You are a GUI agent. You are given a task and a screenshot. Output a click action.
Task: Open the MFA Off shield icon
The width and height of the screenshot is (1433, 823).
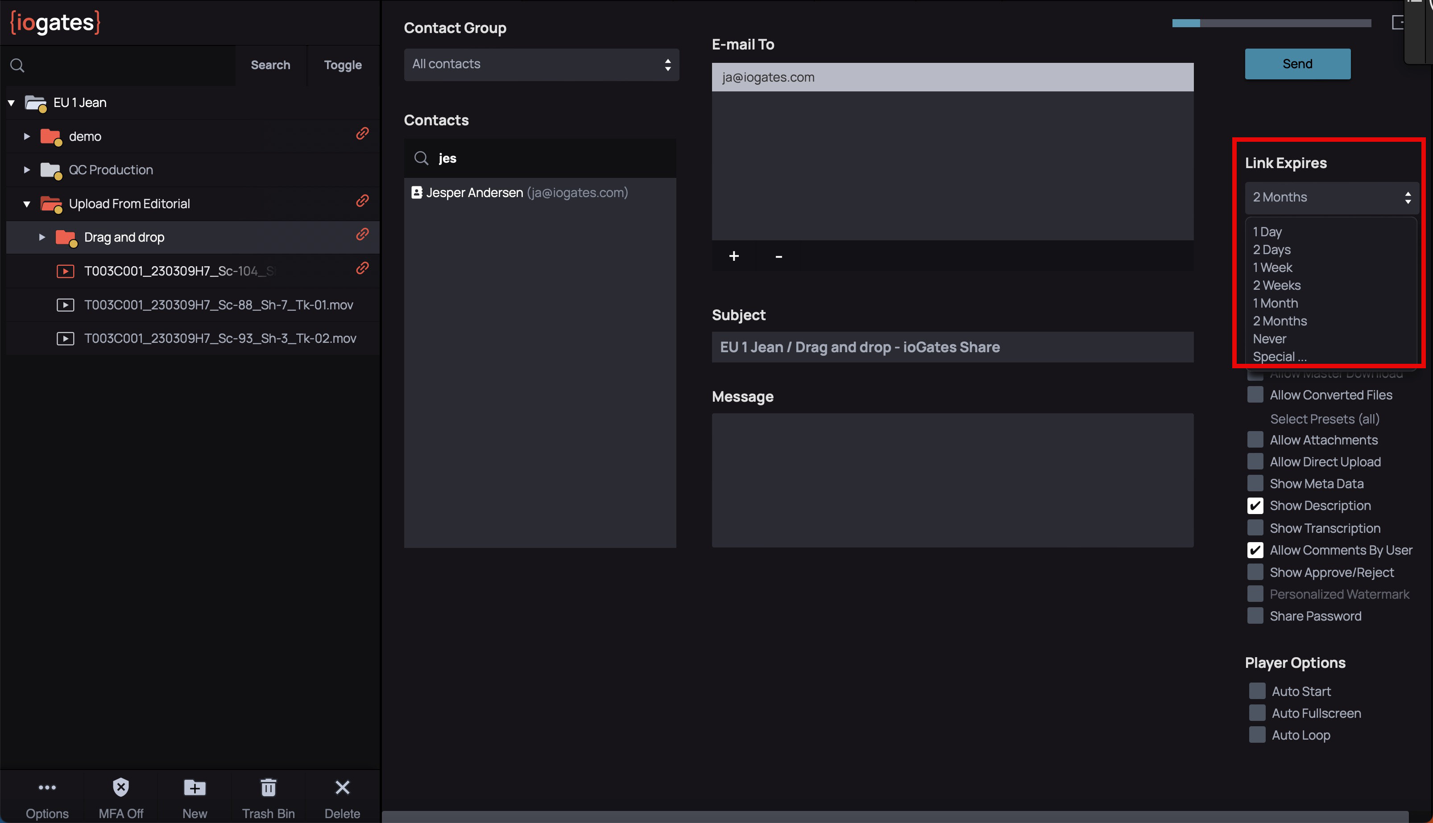(121, 787)
